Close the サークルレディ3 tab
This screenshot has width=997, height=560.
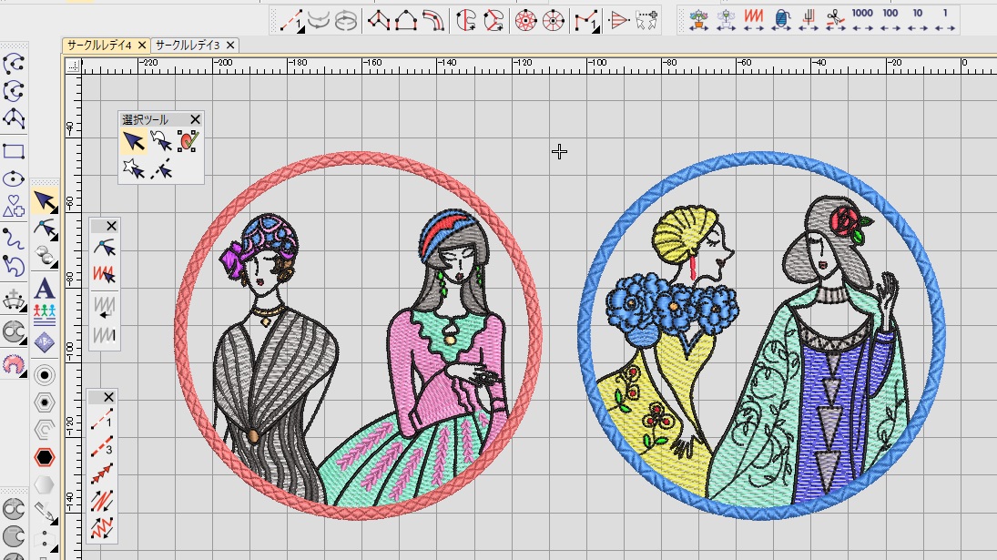tap(230, 46)
